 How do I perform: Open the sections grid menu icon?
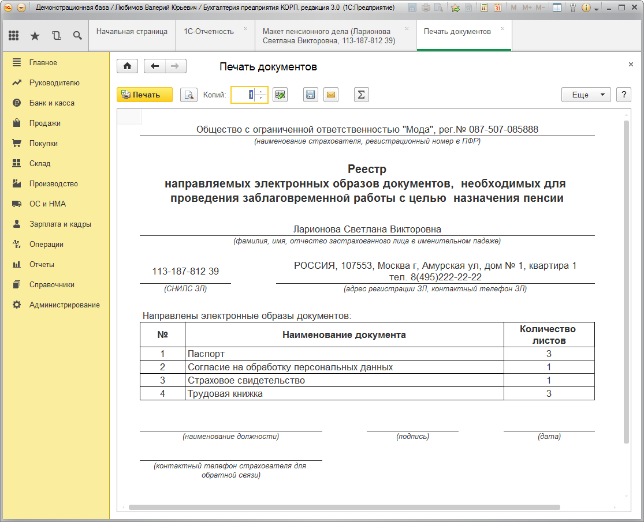[14, 36]
